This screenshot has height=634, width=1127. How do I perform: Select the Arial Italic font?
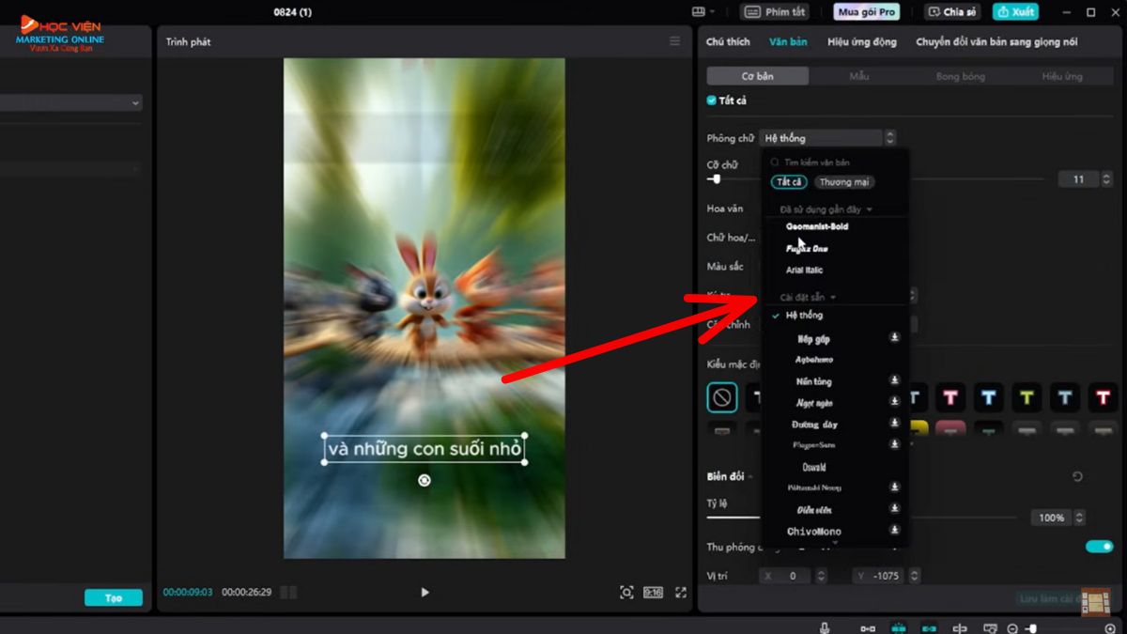pos(804,271)
